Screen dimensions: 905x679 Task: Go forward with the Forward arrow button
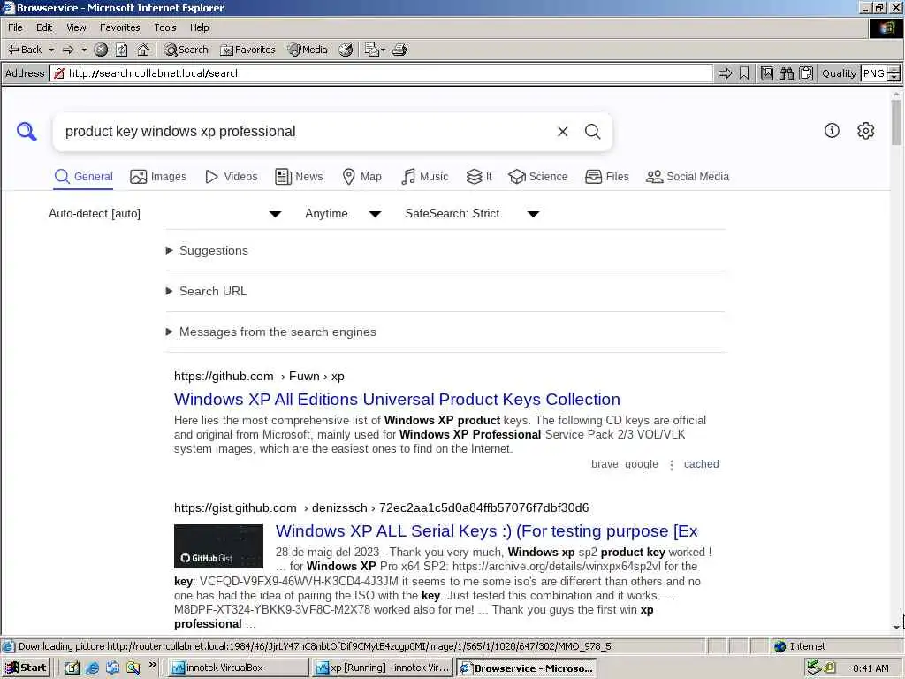pos(68,50)
